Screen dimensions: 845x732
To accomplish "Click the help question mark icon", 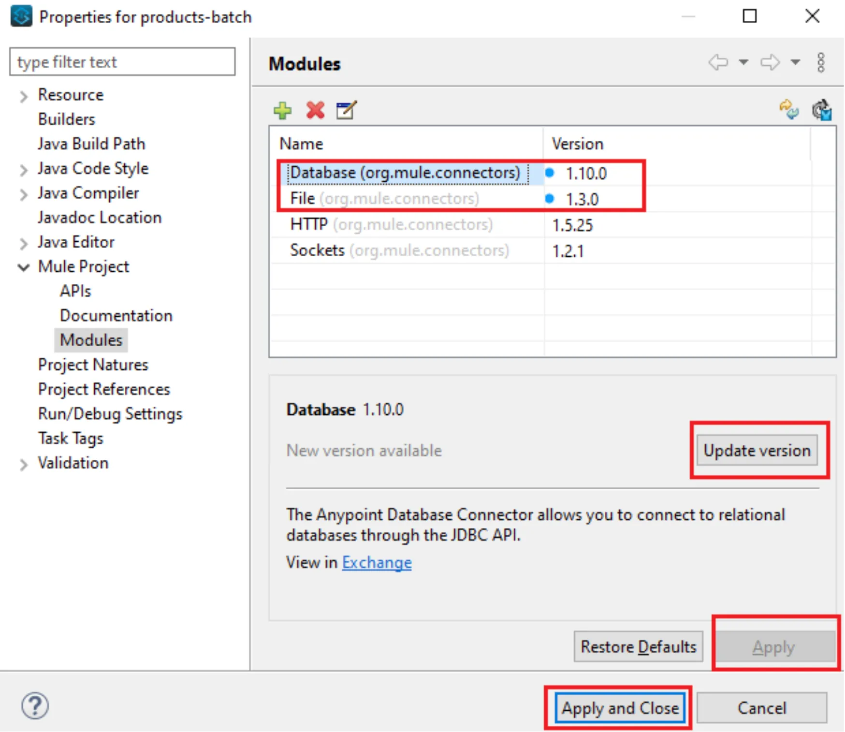I will click(x=35, y=706).
